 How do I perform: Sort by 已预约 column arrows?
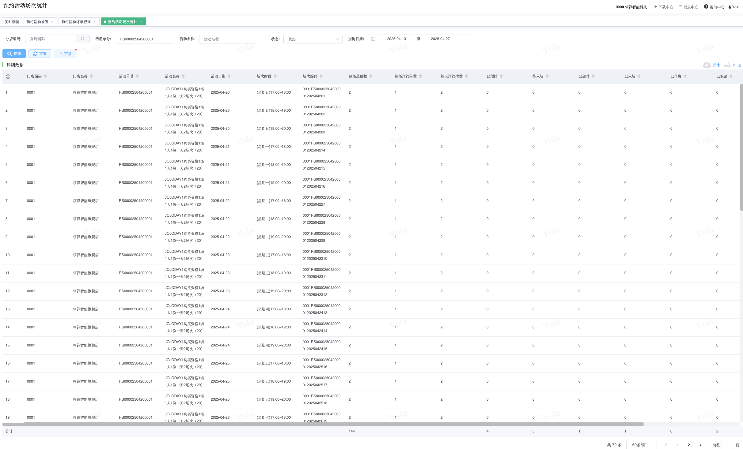[x=501, y=76]
